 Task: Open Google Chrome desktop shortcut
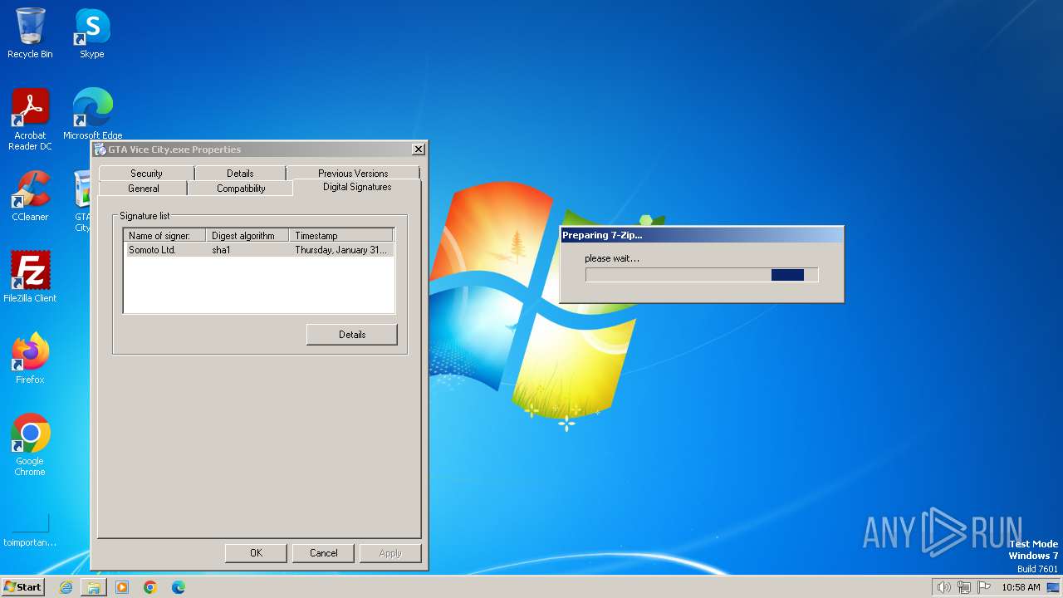pyautogui.click(x=30, y=445)
